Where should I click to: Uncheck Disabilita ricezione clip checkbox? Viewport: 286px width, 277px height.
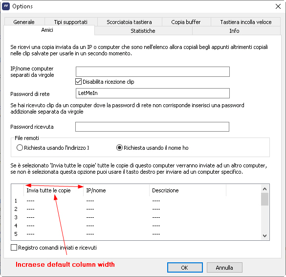point(78,82)
